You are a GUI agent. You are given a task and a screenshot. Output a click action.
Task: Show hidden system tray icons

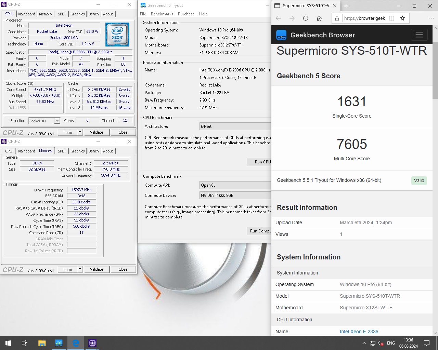point(364,343)
